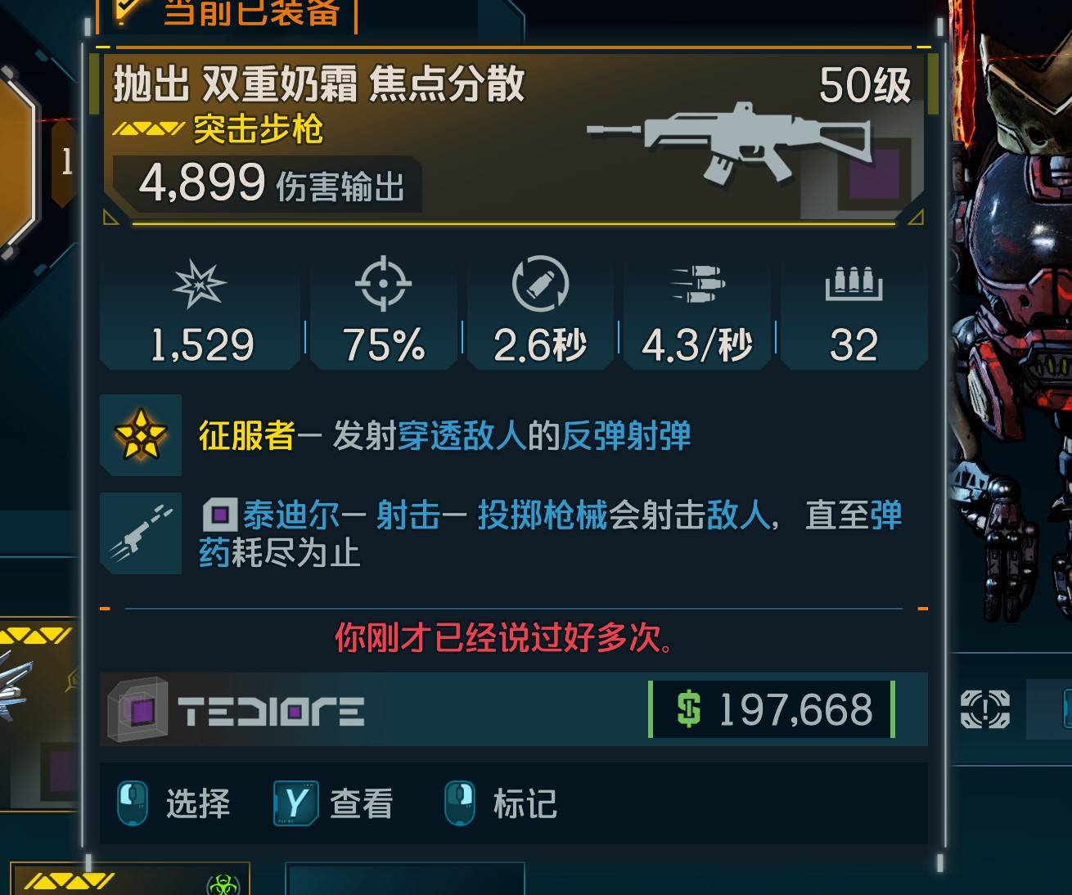Click the yellow rarity chevrons beside 突击步枪
The width and height of the screenshot is (1072, 895).
coord(148,129)
